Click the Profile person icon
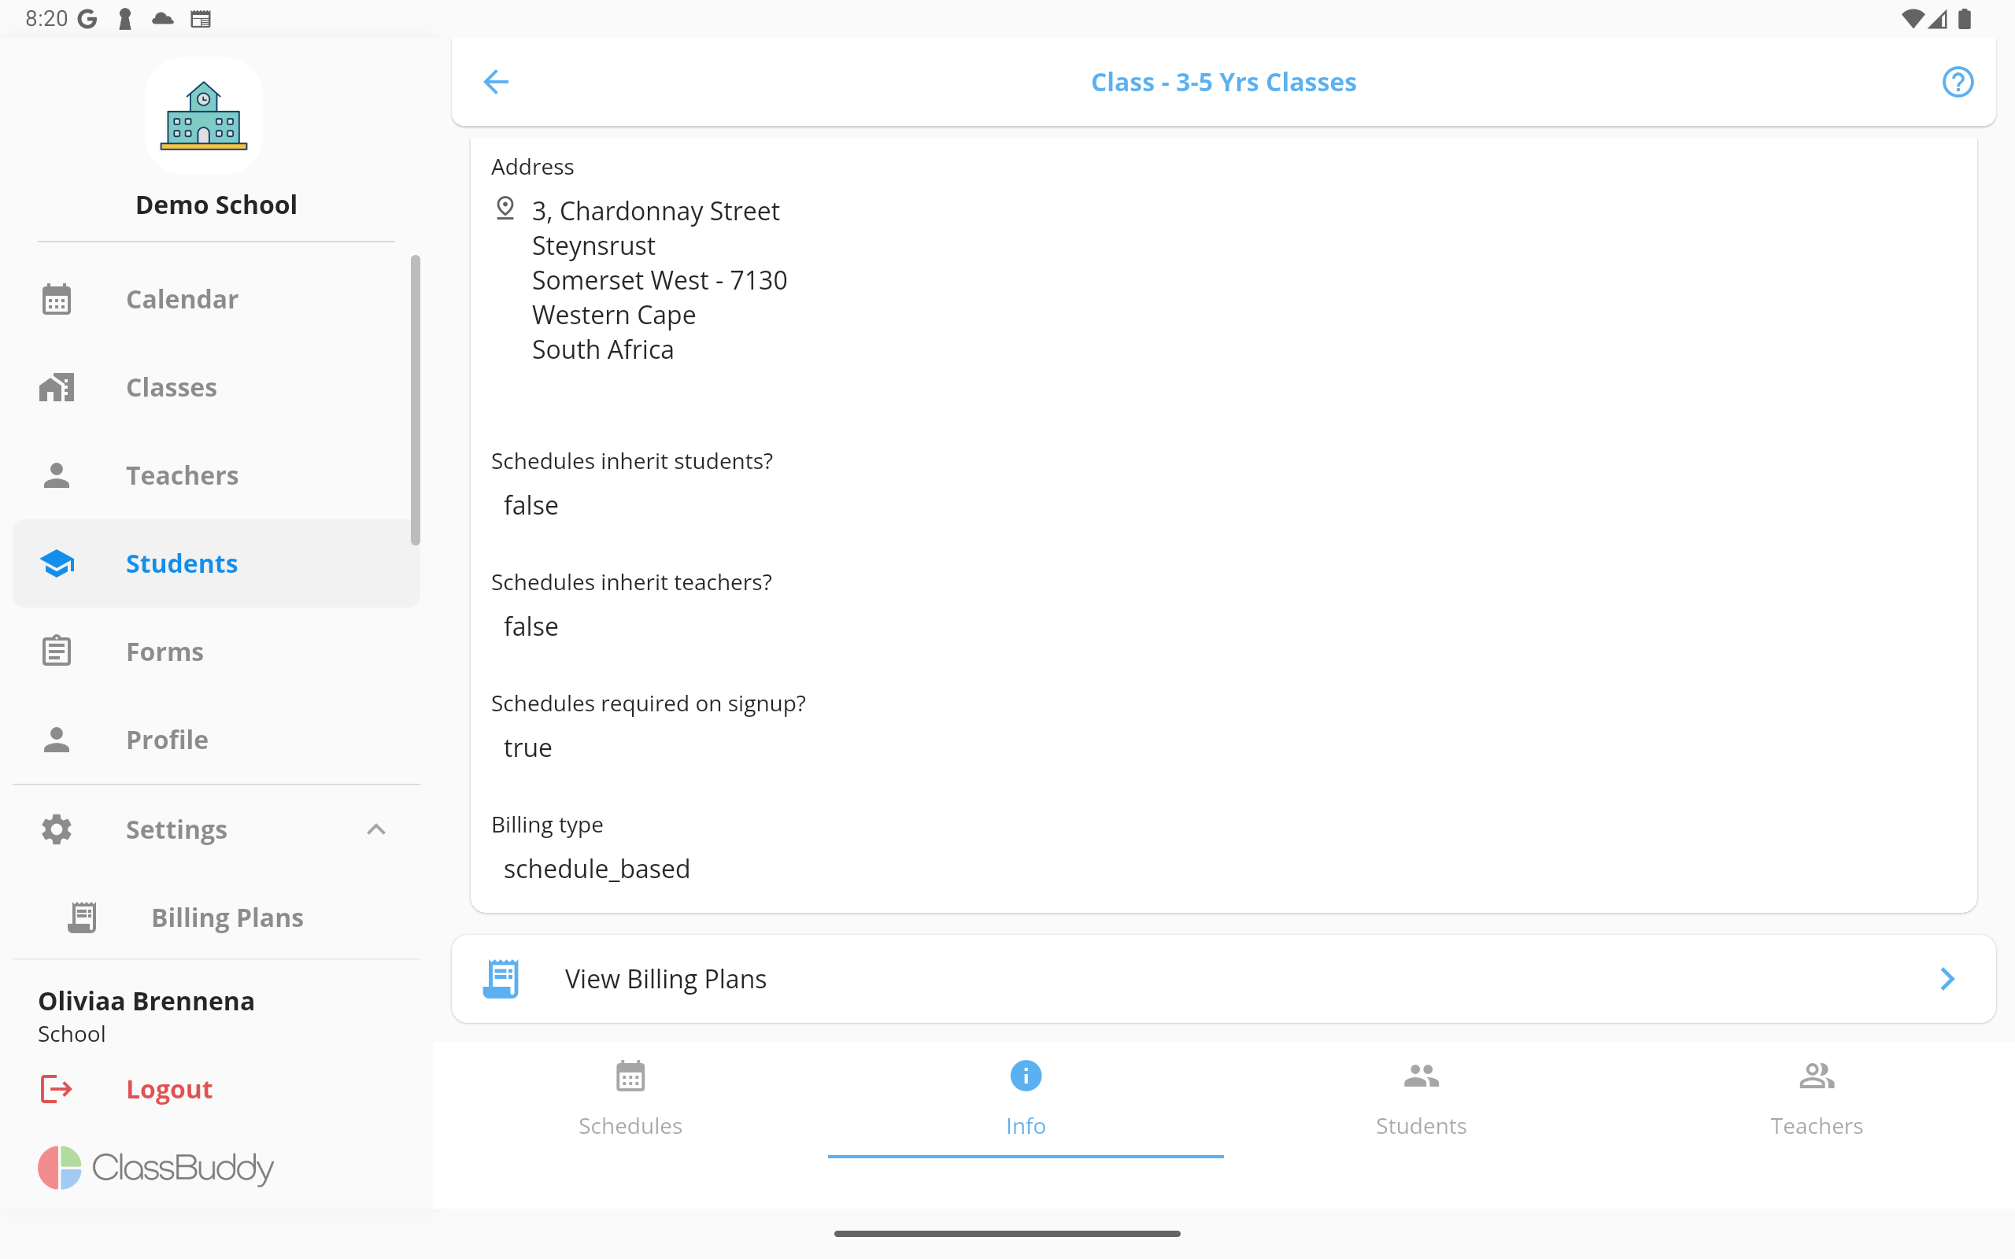 57,740
